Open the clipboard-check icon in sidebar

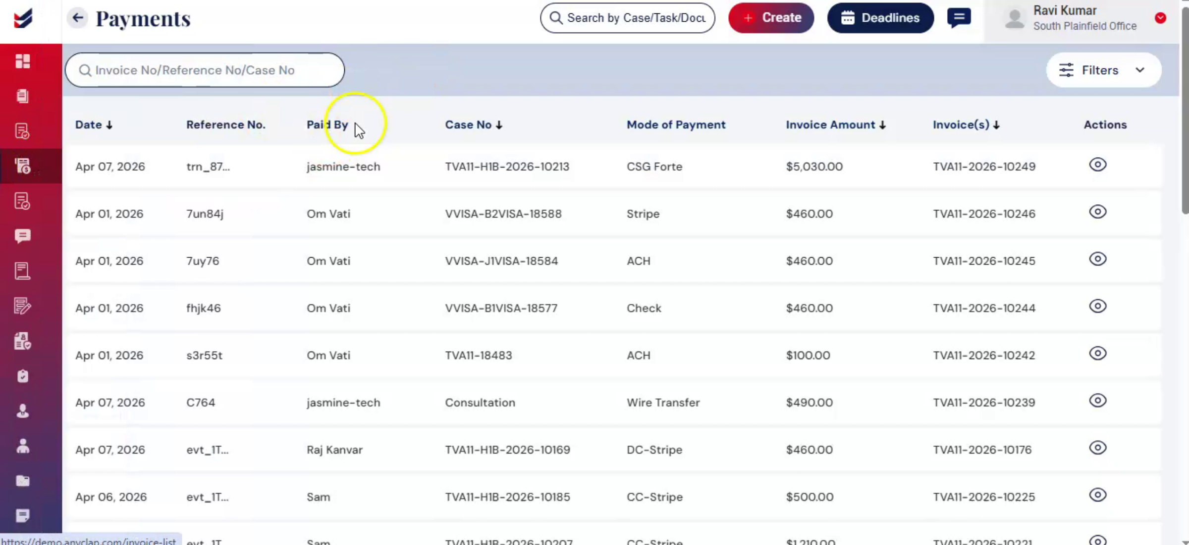(23, 376)
